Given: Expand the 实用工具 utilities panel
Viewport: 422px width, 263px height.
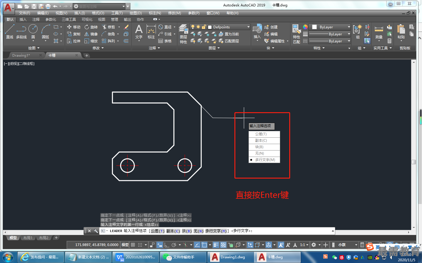Looking at the screenshot, I should point(382,48).
